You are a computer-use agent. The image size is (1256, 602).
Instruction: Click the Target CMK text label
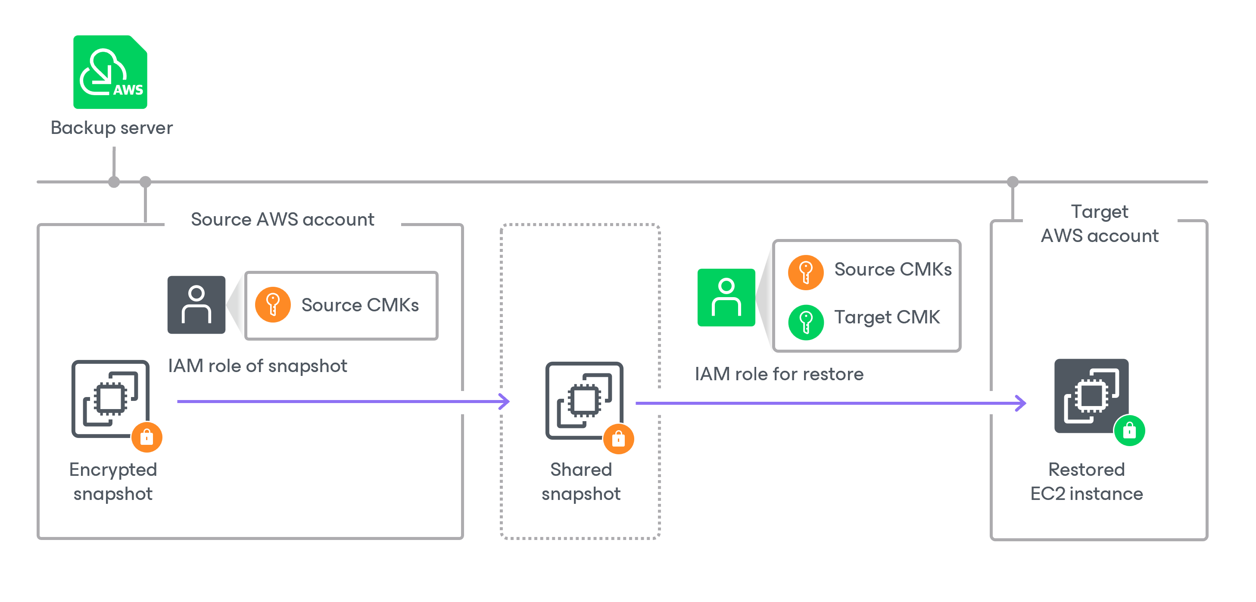pos(886,317)
